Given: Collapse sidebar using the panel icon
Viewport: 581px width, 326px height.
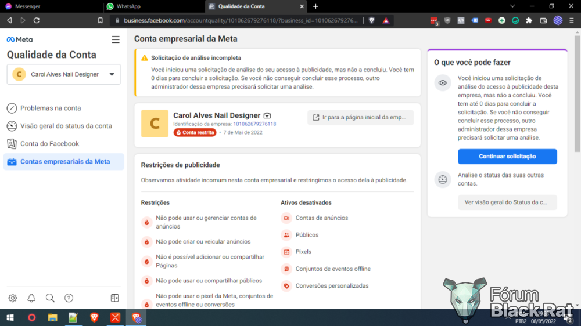Looking at the screenshot, I should pos(115,298).
